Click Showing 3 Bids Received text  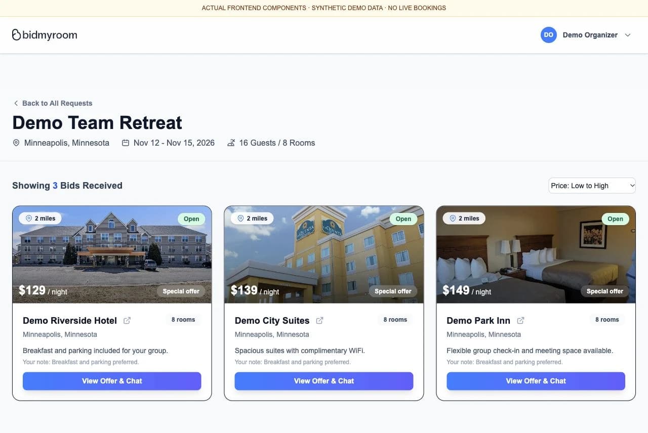(x=67, y=186)
